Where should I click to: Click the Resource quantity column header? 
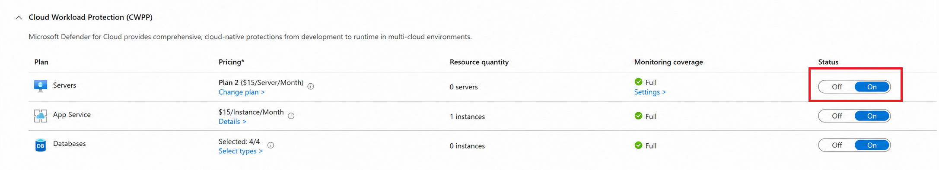(479, 62)
